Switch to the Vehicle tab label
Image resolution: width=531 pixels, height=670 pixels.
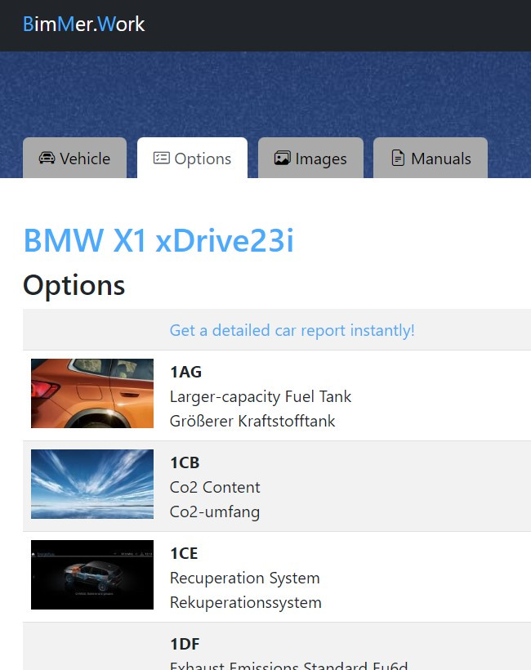(85, 159)
